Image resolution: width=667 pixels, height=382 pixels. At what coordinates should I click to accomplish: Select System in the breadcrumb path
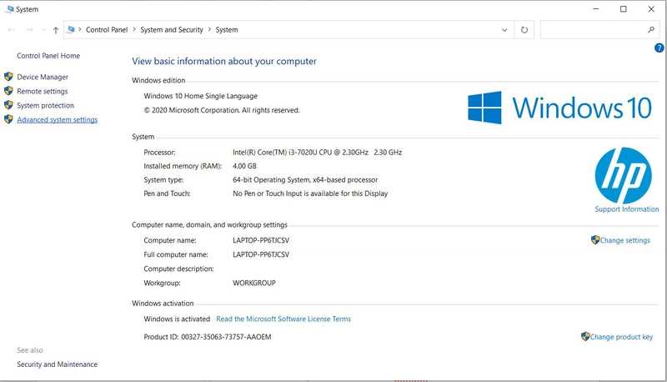tap(227, 30)
